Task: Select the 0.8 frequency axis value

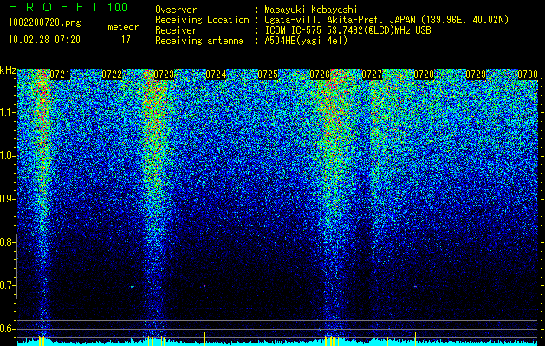Action: (7, 242)
